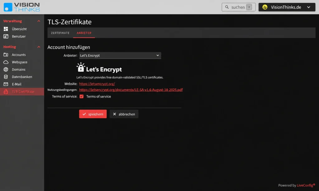Collapse the Verwaltung section
319x191 pixels.
tap(39, 21)
